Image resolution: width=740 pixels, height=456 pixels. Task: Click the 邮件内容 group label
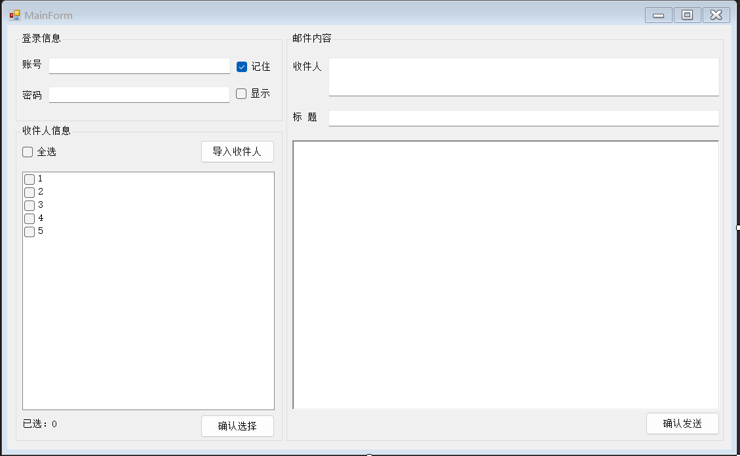point(311,38)
